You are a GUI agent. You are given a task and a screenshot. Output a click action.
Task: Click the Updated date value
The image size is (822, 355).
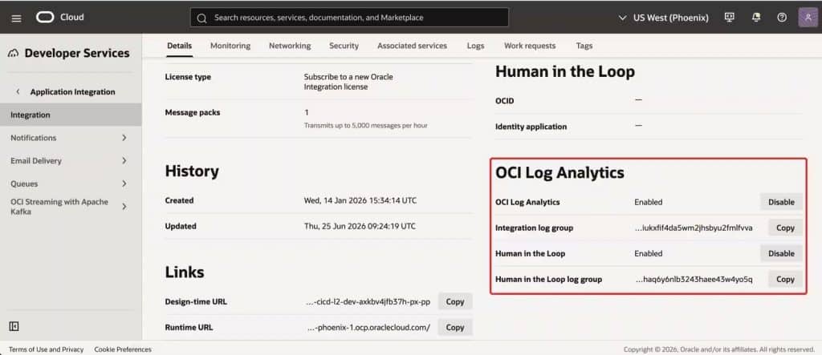[x=360, y=226]
